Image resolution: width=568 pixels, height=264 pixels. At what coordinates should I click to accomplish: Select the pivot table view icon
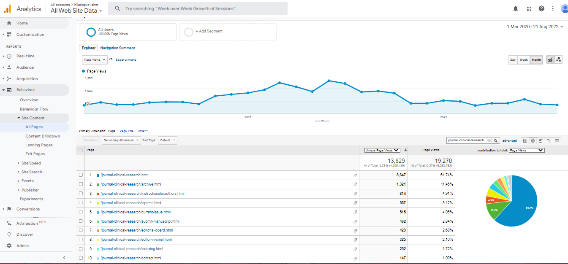point(557,140)
